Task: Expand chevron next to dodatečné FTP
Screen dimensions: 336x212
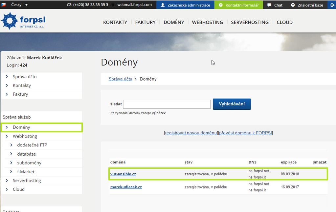Action: 11,145
